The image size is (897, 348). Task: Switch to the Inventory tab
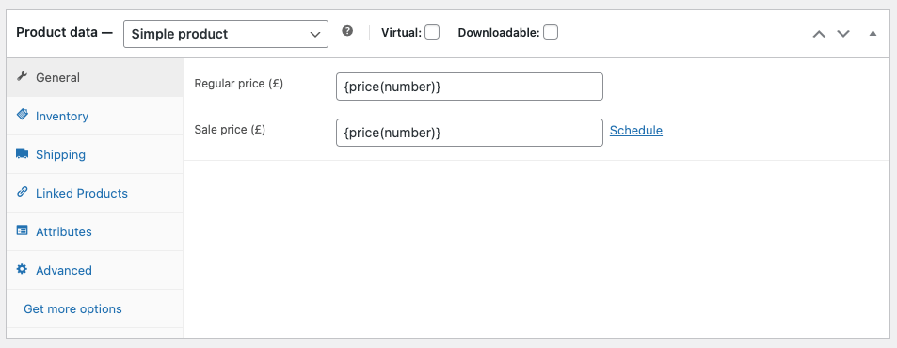click(95, 116)
